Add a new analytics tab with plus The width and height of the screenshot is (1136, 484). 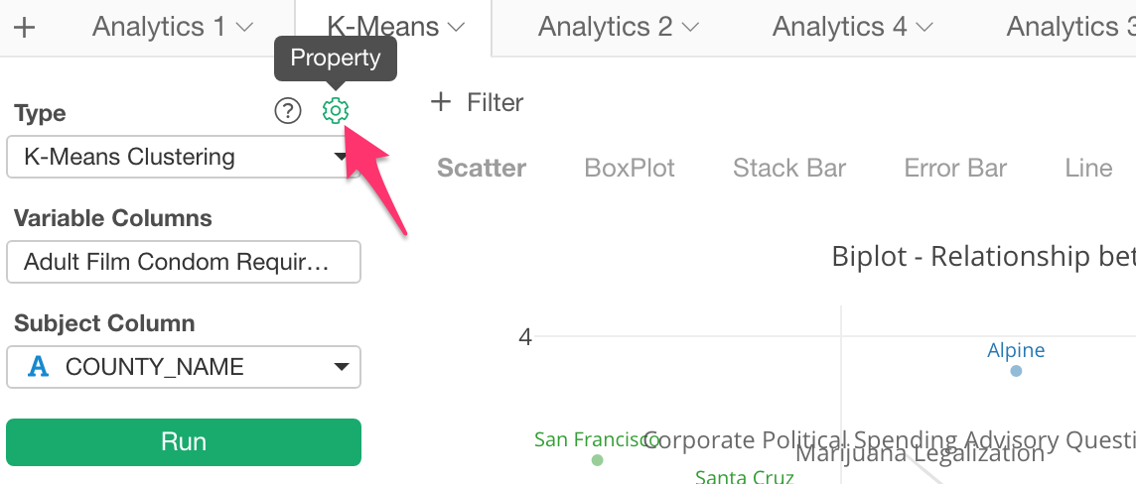[25, 28]
